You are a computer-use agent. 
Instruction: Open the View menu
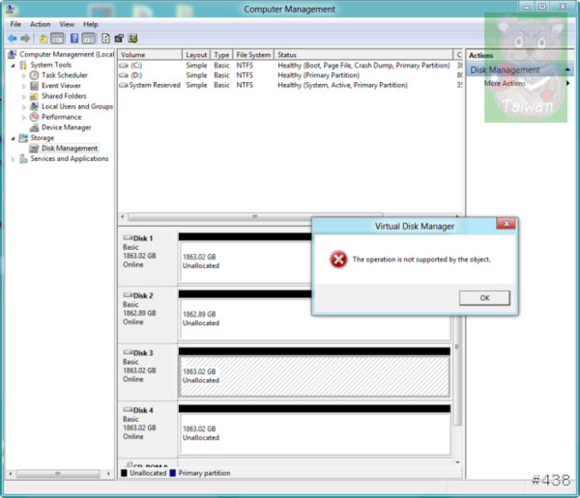point(67,24)
